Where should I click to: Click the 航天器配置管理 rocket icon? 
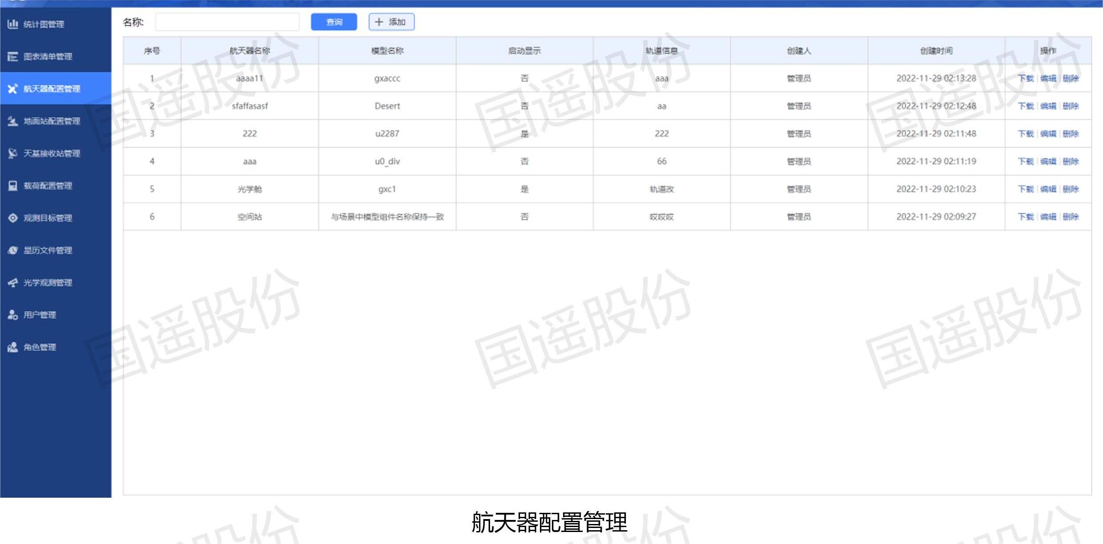12,89
